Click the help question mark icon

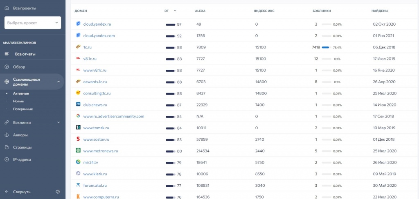click(x=58, y=192)
